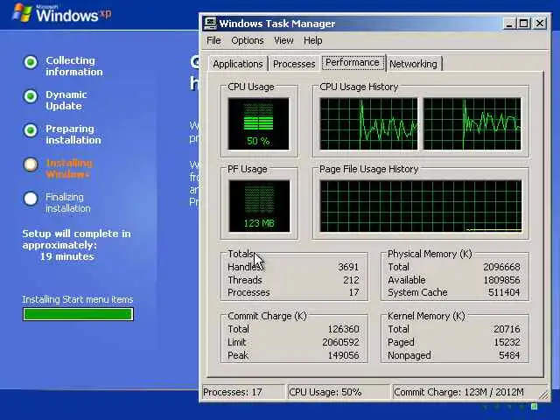Click Commit Charge Total 126360
560x420 pixels.
click(x=343, y=329)
